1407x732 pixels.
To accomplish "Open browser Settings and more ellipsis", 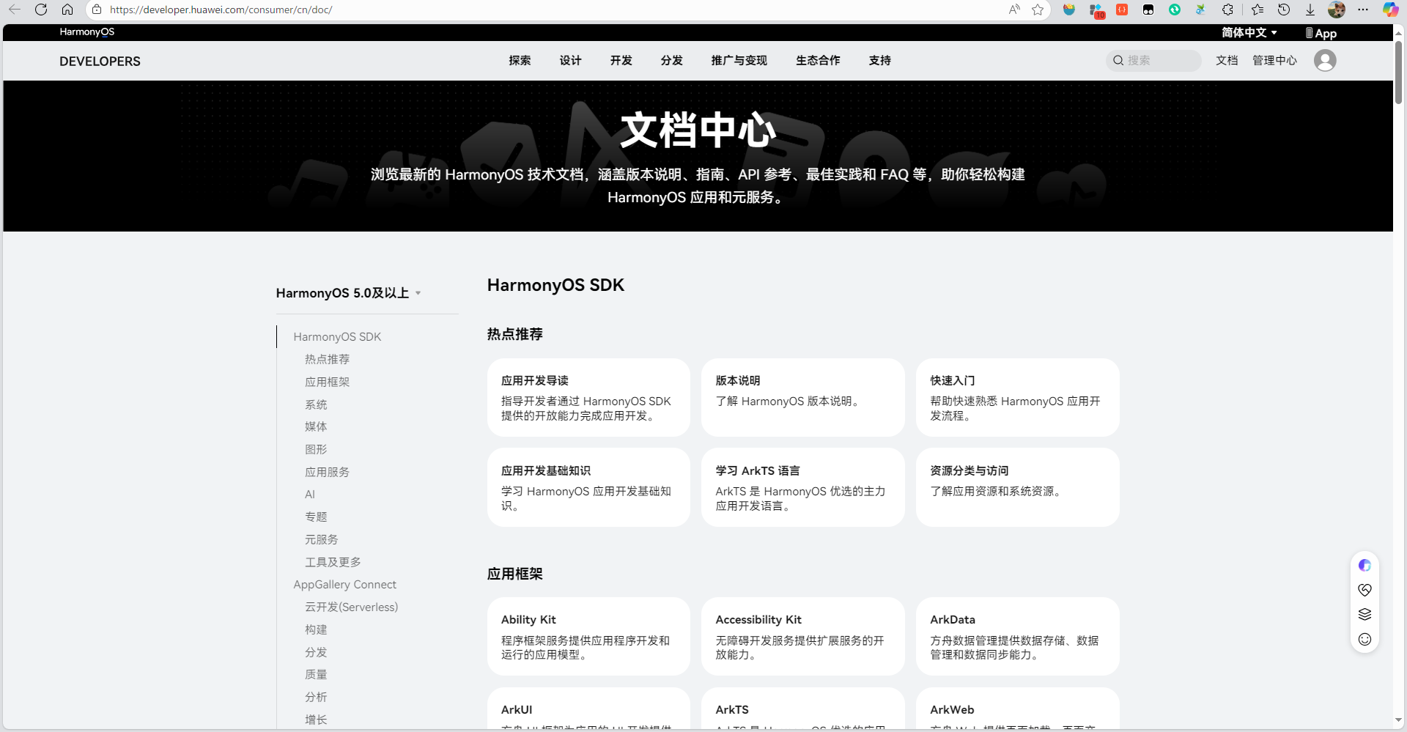I will click(x=1363, y=10).
